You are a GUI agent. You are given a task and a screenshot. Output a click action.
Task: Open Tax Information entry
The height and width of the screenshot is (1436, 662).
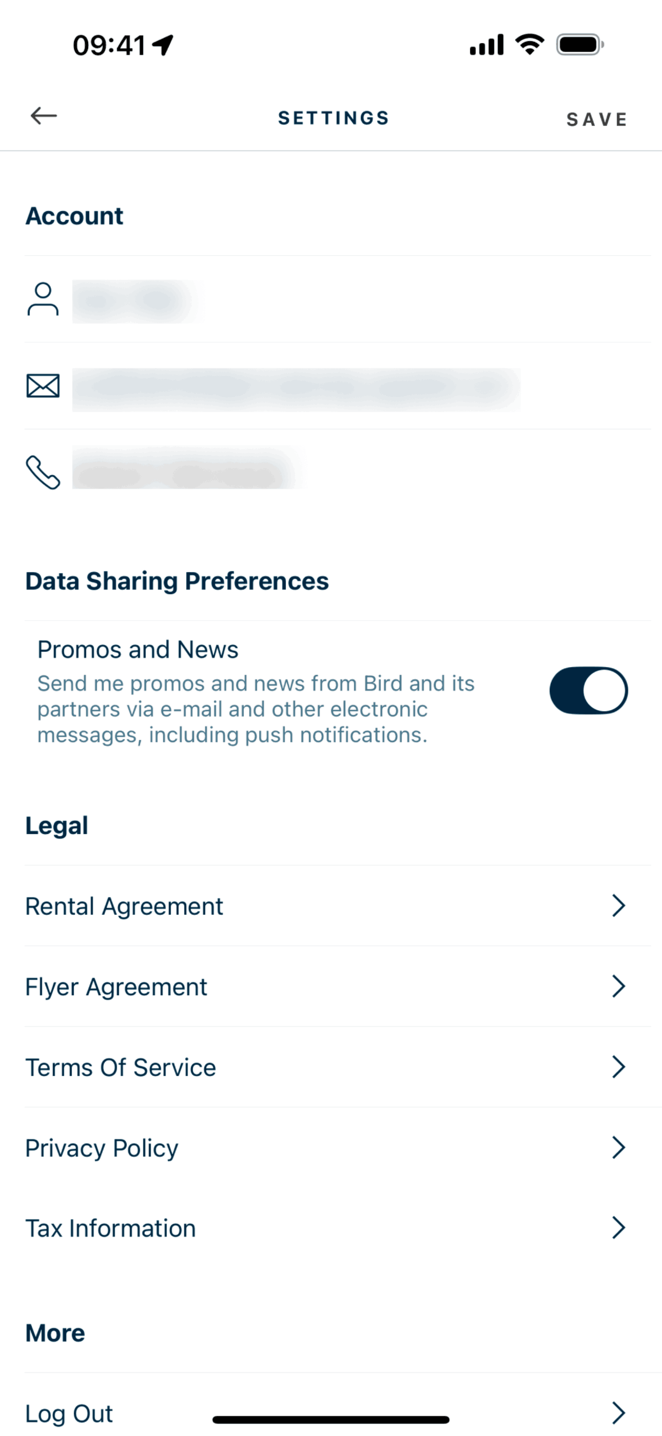[x=111, y=1229]
